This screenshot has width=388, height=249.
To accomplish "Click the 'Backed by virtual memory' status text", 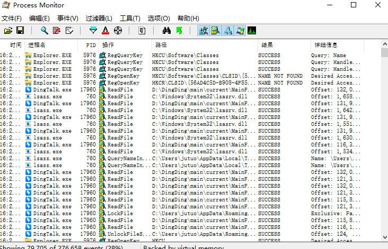I will [183, 247].
